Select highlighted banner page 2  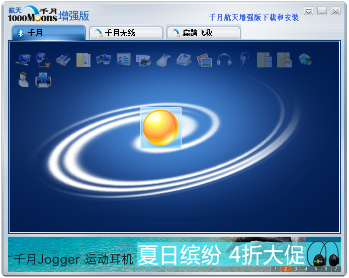point(286,268)
